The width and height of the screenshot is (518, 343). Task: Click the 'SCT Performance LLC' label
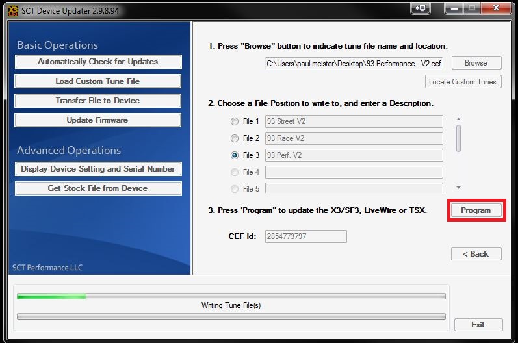[x=47, y=268]
